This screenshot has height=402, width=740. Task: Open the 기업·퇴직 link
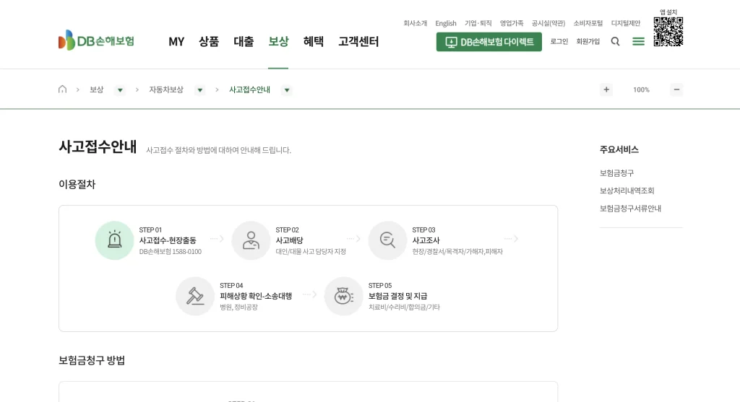[x=478, y=23]
